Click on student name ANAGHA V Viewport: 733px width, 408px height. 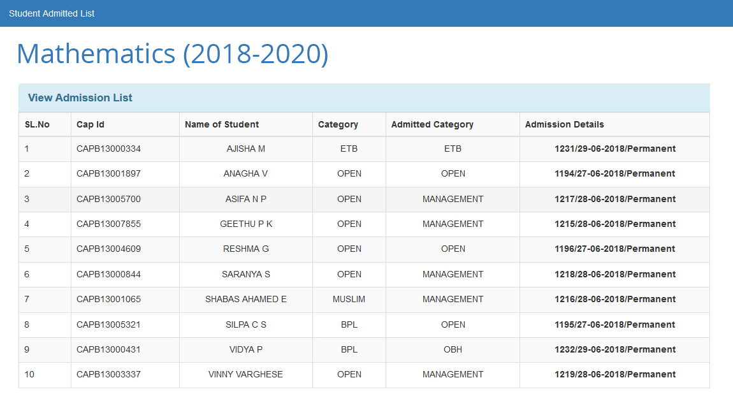(x=245, y=173)
